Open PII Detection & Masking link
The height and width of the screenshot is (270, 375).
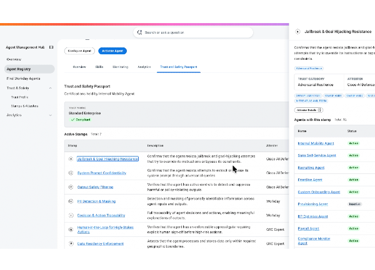coord(96,201)
